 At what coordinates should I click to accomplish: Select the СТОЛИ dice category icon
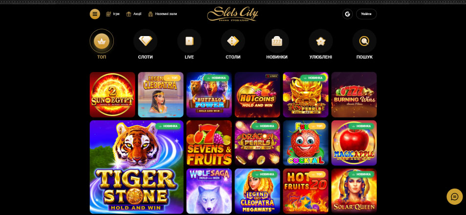[233, 41]
